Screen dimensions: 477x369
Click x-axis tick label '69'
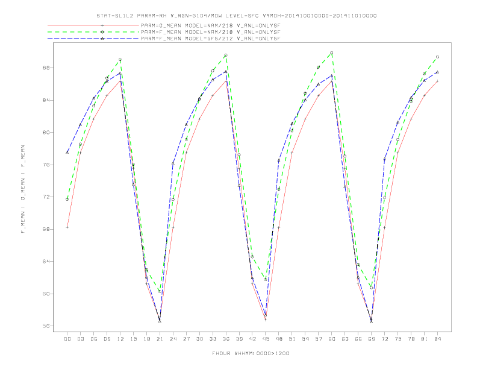[x=372, y=339]
